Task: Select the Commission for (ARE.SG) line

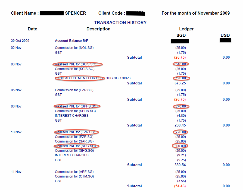Action: point(74,172)
